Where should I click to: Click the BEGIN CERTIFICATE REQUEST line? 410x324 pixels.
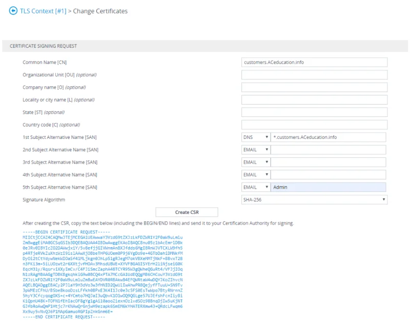coord(66,232)
